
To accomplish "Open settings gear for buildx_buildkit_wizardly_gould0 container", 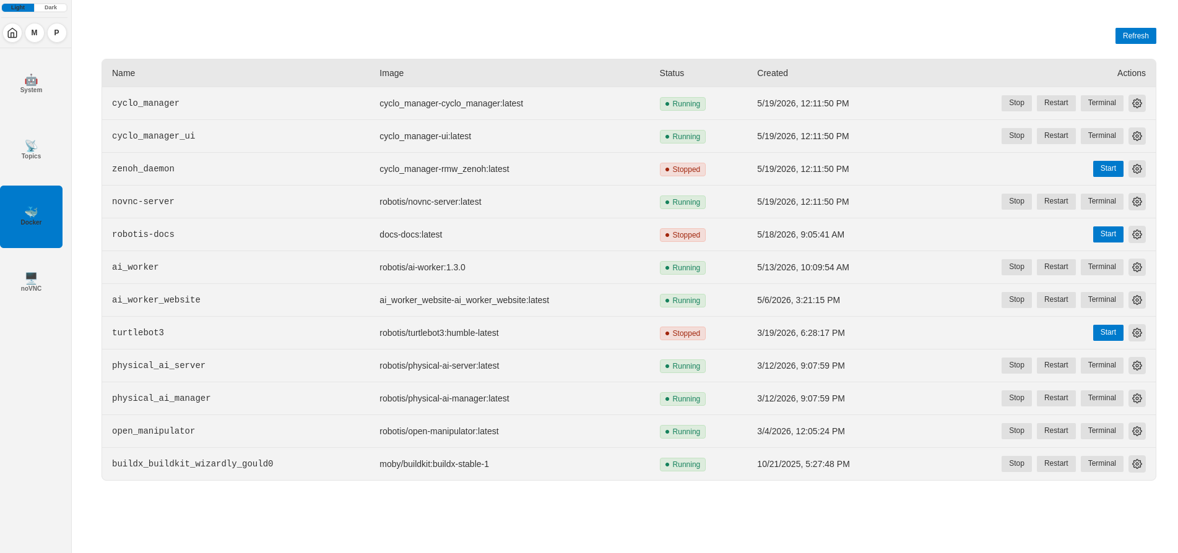I will (1137, 464).
